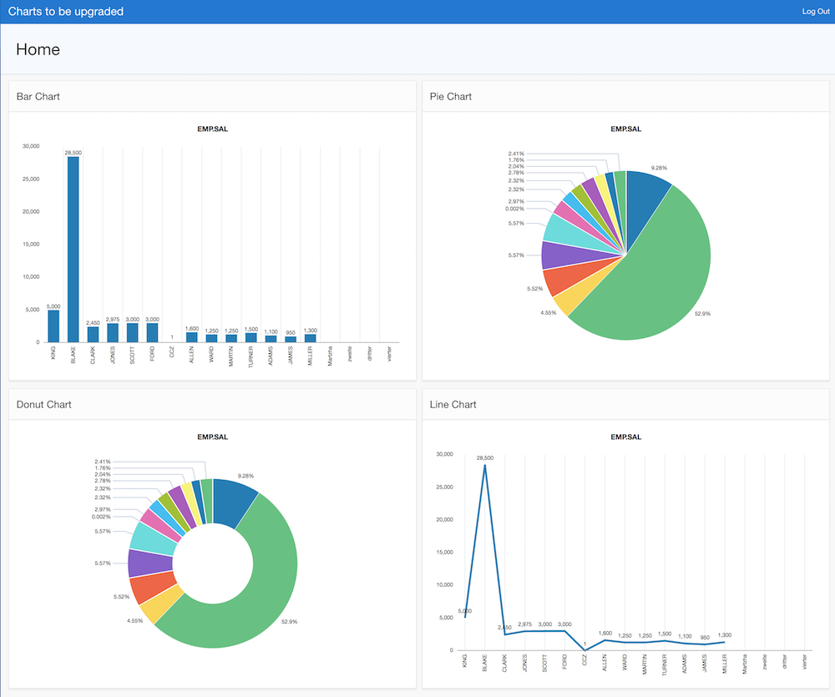
Task: Click the Home page heading
Action: (38, 49)
